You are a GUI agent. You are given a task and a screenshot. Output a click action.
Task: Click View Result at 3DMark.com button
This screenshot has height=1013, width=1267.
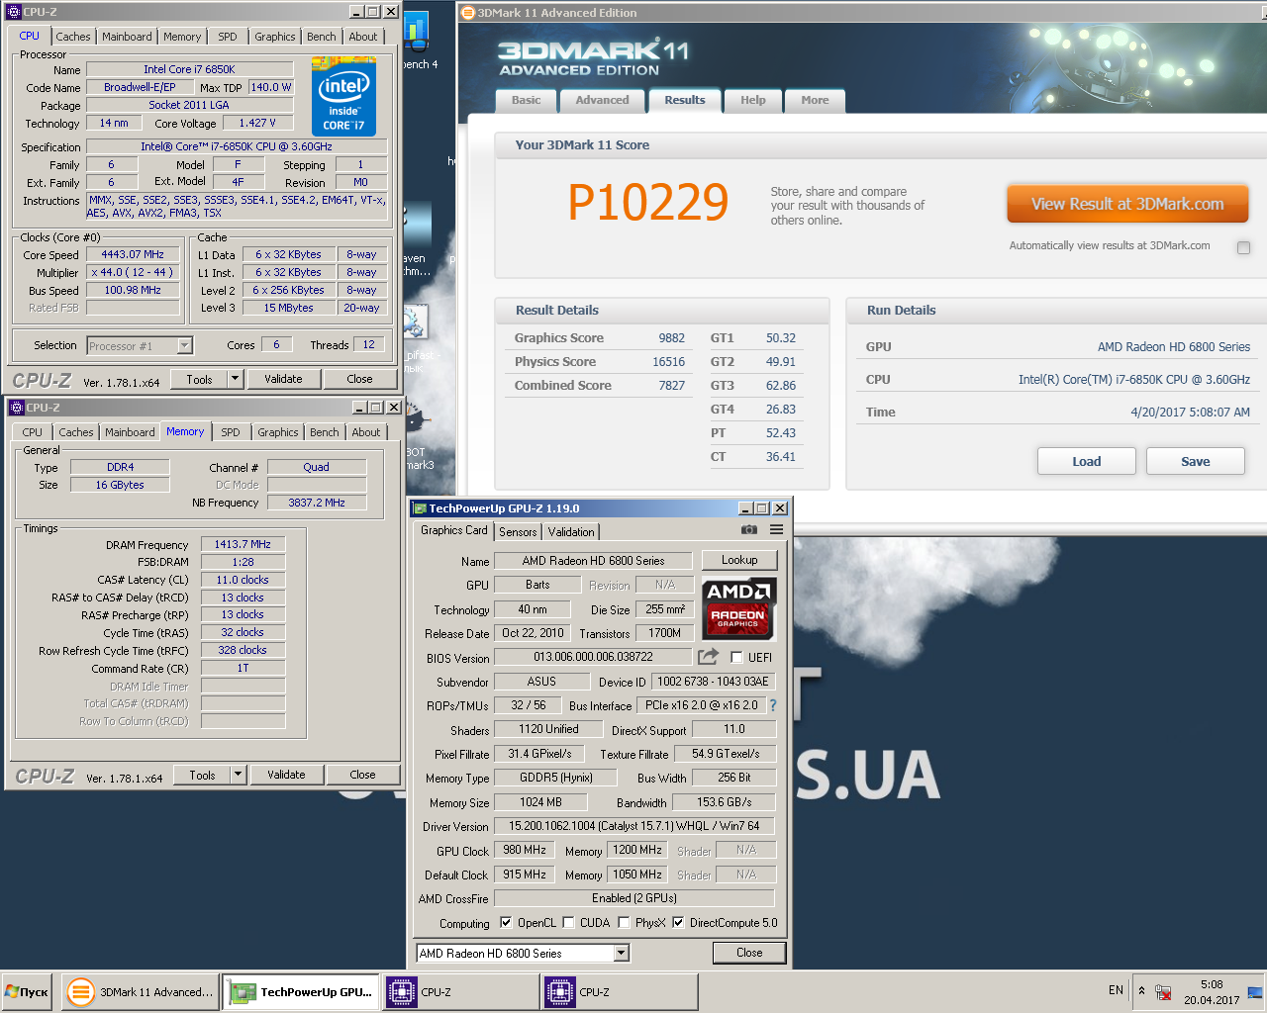click(x=1127, y=204)
